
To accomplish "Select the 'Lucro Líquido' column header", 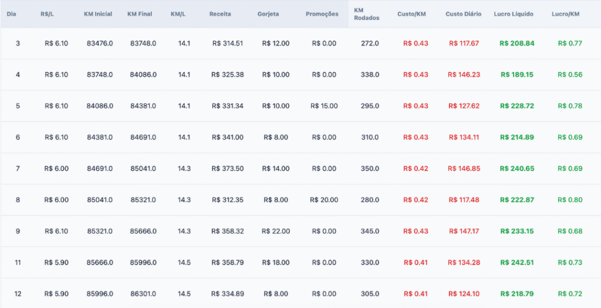I will click(514, 13).
